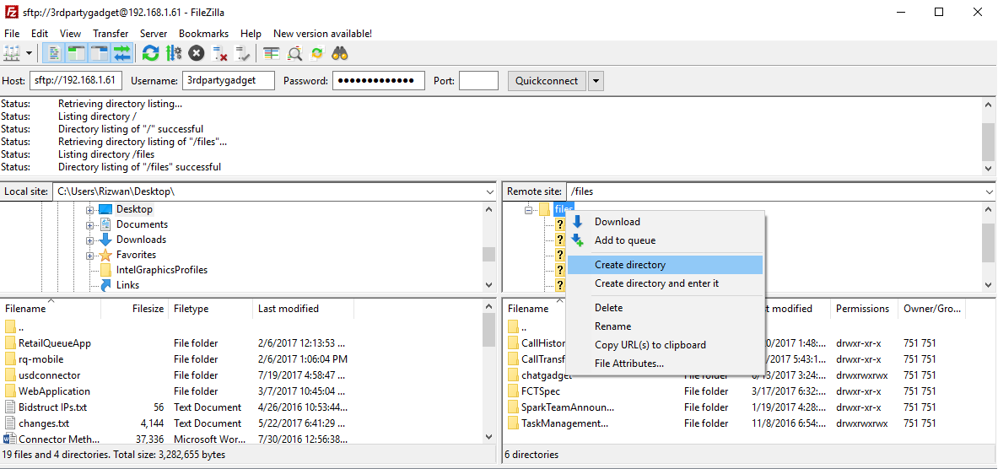Image resolution: width=998 pixels, height=469 pixels.
Task: Toggle processing of the transfer queue
Action: 174,54
